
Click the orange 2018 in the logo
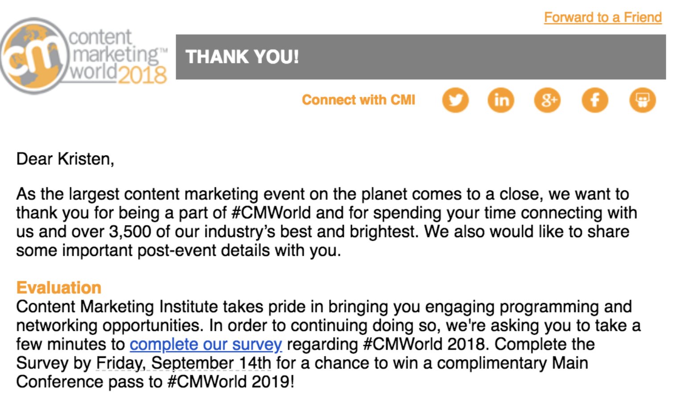point(143,75)
